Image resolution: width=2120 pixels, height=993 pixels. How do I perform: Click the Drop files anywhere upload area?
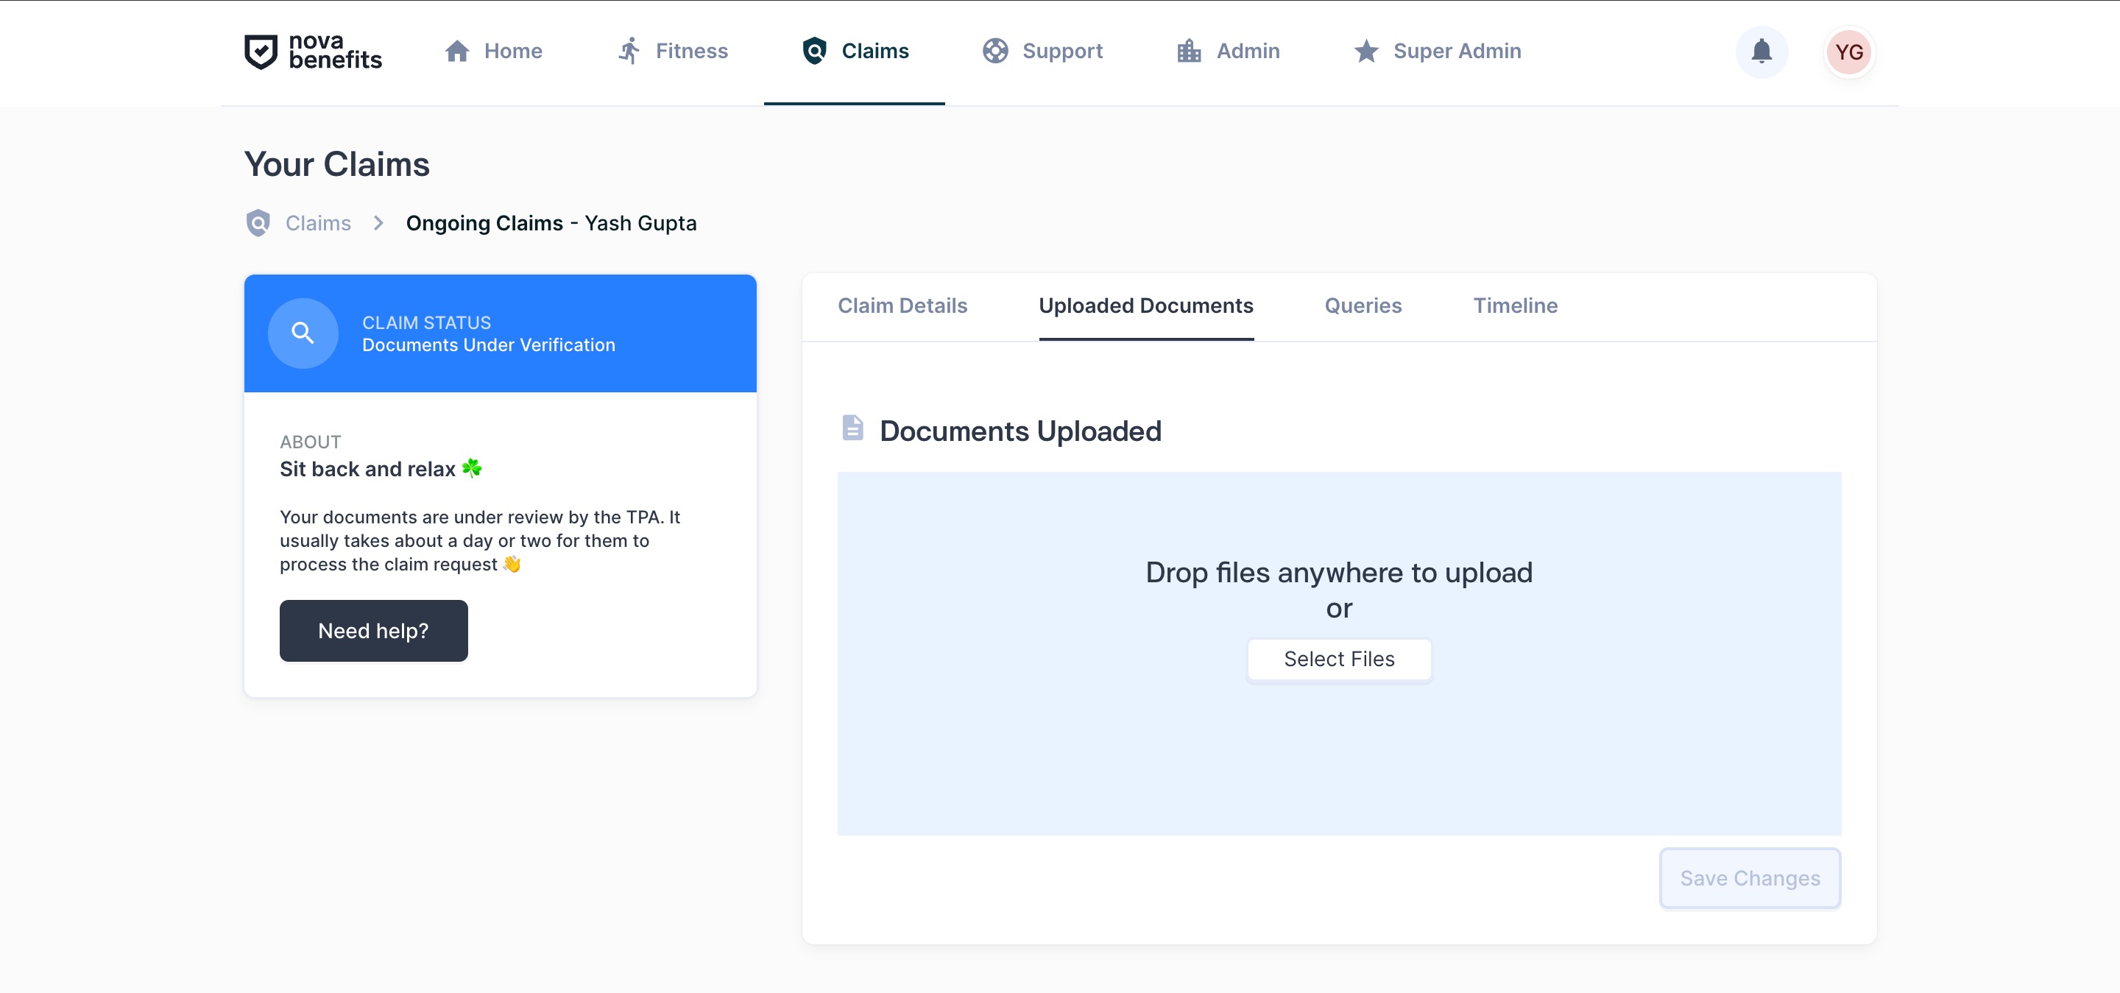click(x=1339, y=653)
